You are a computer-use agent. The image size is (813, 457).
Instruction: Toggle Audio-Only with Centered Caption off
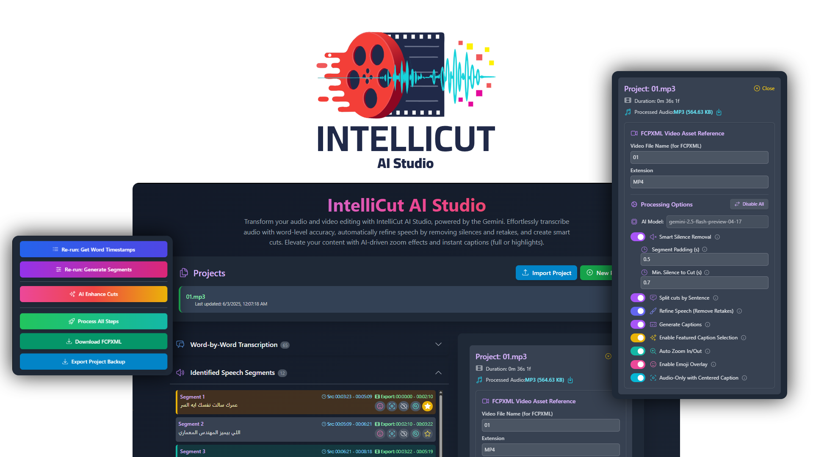(x=638, y=377)
